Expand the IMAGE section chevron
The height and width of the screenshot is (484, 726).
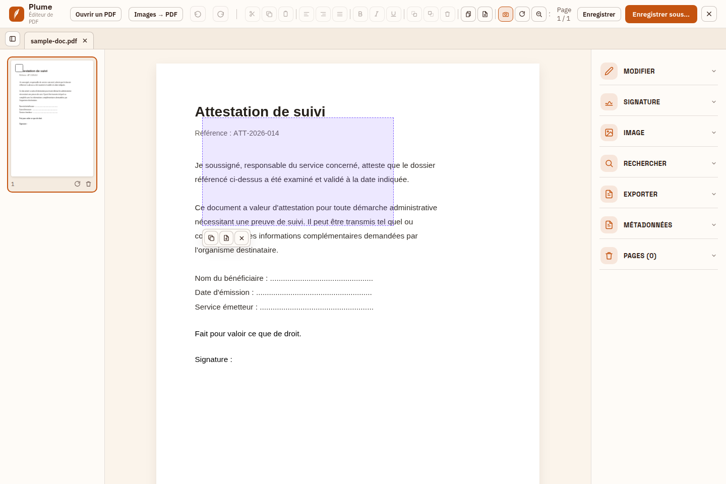pyautogui.click(x=714, y=133)
